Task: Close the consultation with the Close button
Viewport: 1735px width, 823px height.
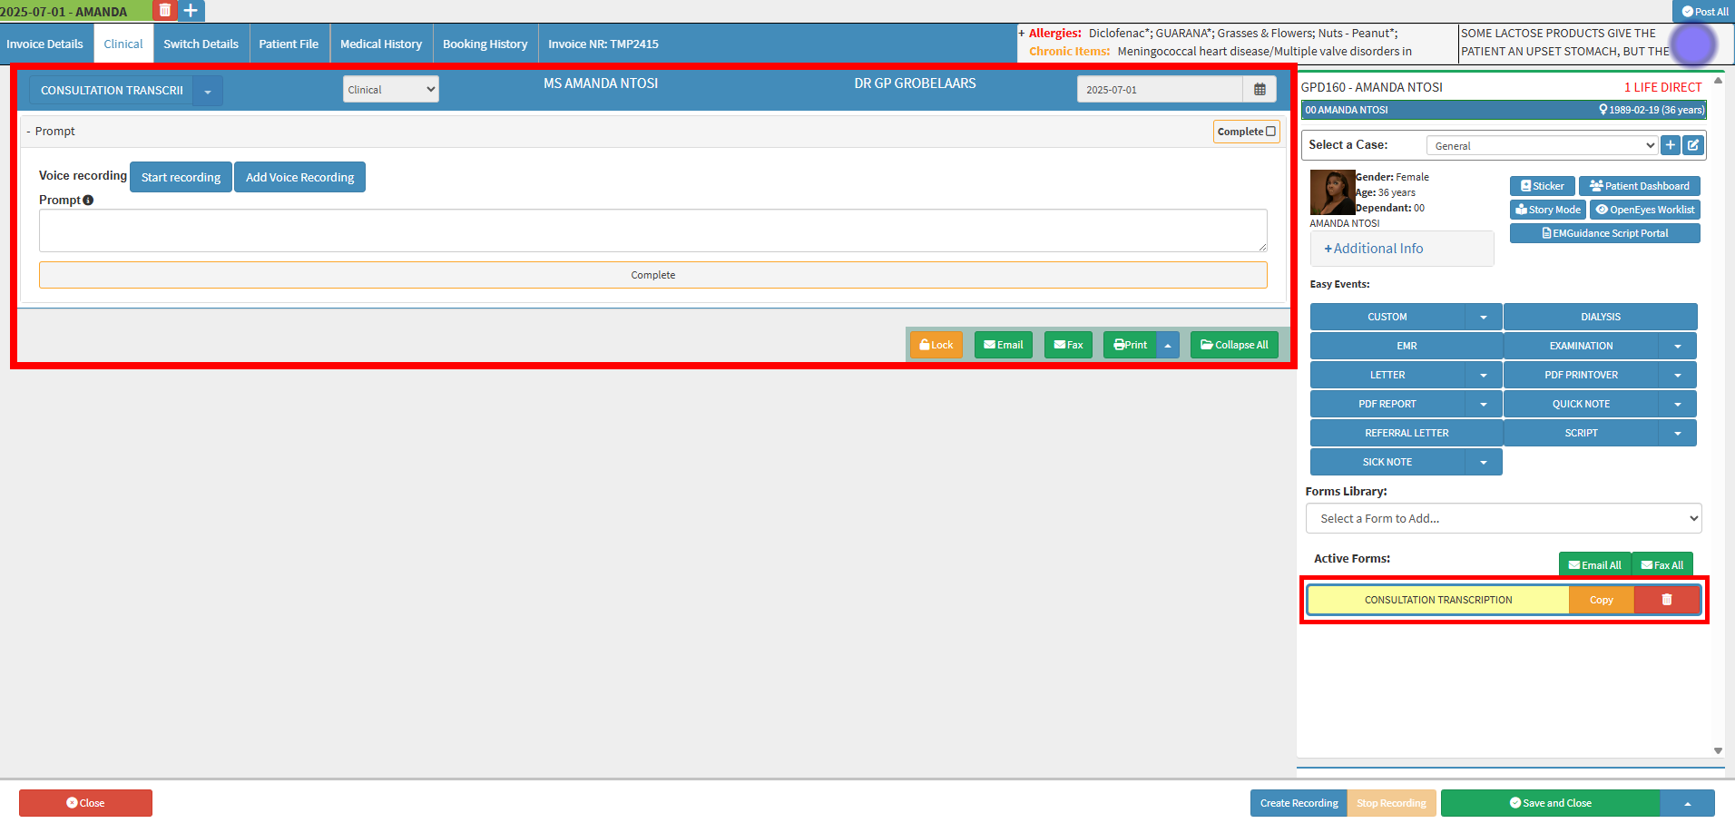Action: (85, 803)
